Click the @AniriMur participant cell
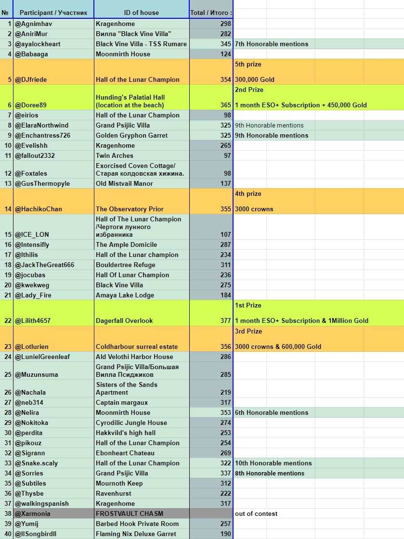This screenshot has width=404, height=539. pos(53,34)
